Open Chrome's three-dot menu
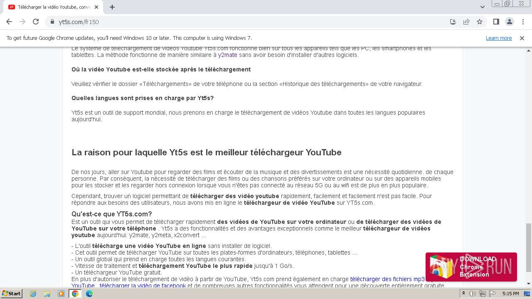Image resolution: width=532 pixels, height=299 pixels. point(522,22)
